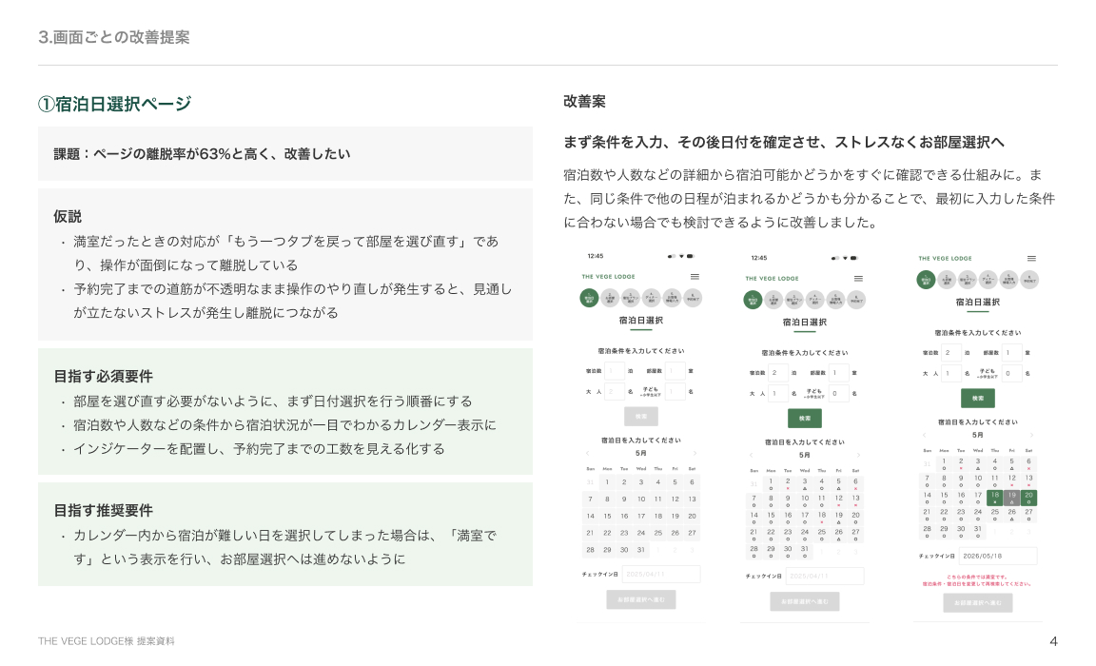This screenshot has height=666, width=1096.
Task: Select highlighted date 18 in right mockup calendar
Action: (995, 497)
